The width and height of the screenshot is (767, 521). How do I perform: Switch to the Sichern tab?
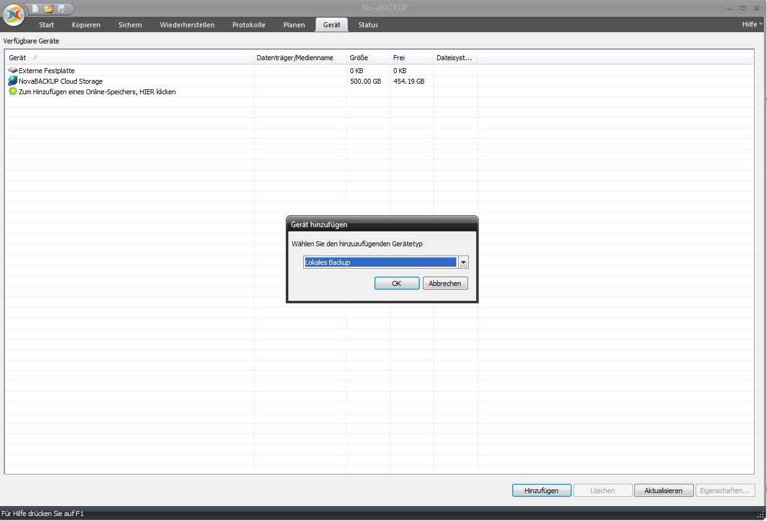pyautogui.click(x=130, y=25)
